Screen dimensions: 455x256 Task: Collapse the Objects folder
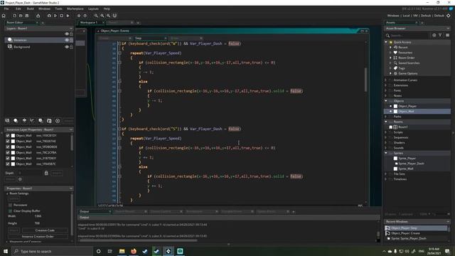(386, 101)
